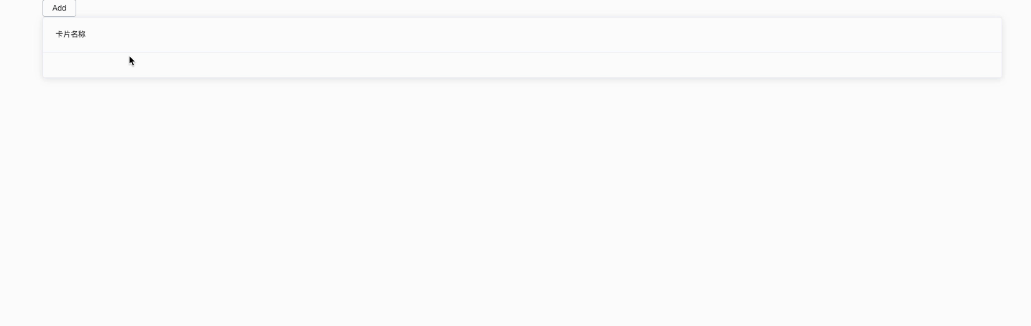This screenshot has height=326, width=1031.
Task: Click the 卡片名称 label
Action: 71,34
